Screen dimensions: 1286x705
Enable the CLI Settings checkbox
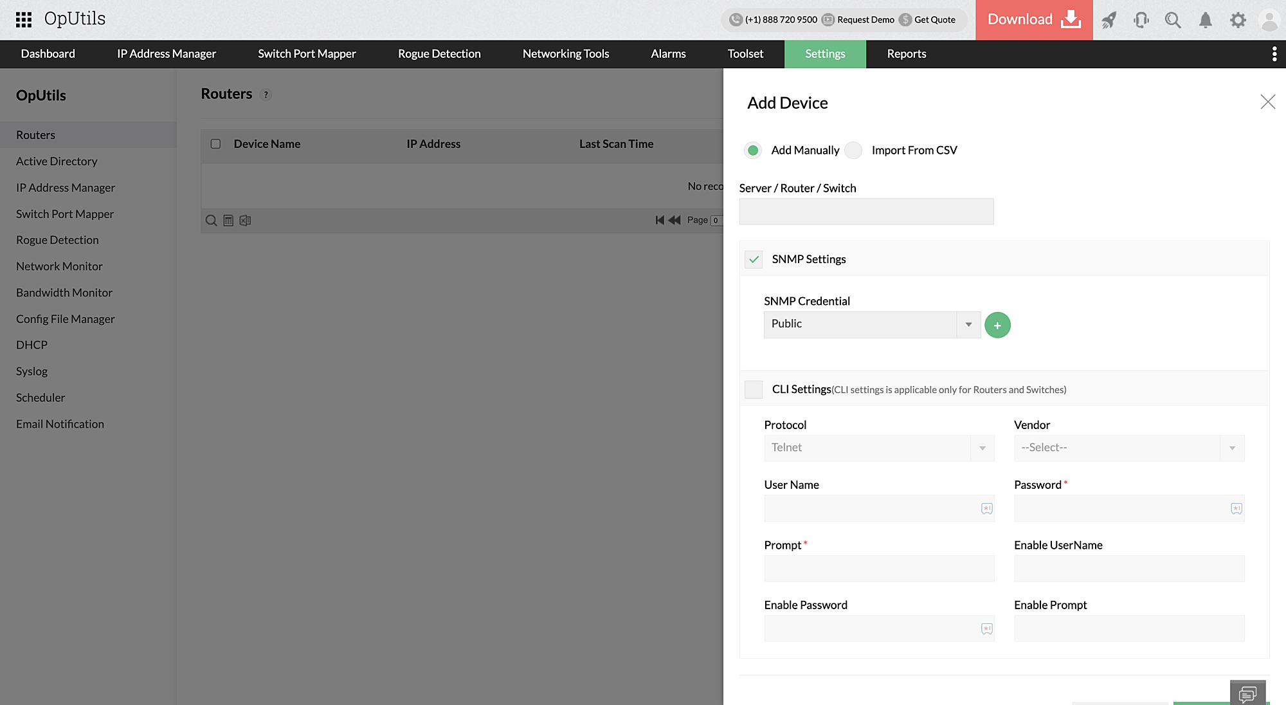(x=754, y=389)
